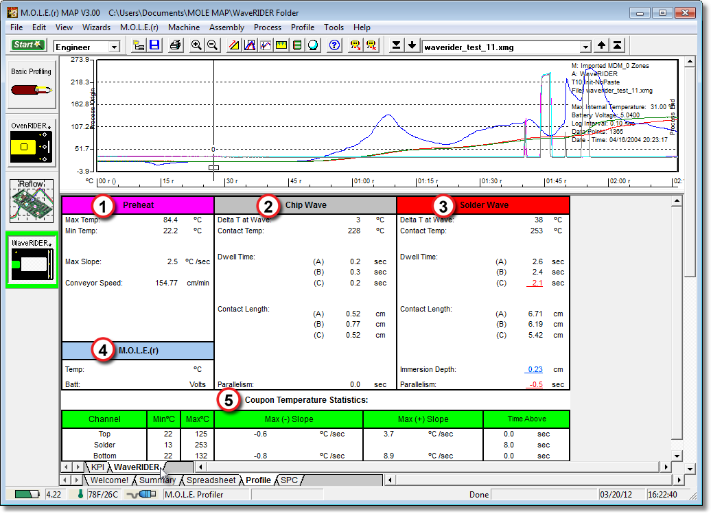
Task: Click the blue Help question mark icon
Action: (335, 45)
